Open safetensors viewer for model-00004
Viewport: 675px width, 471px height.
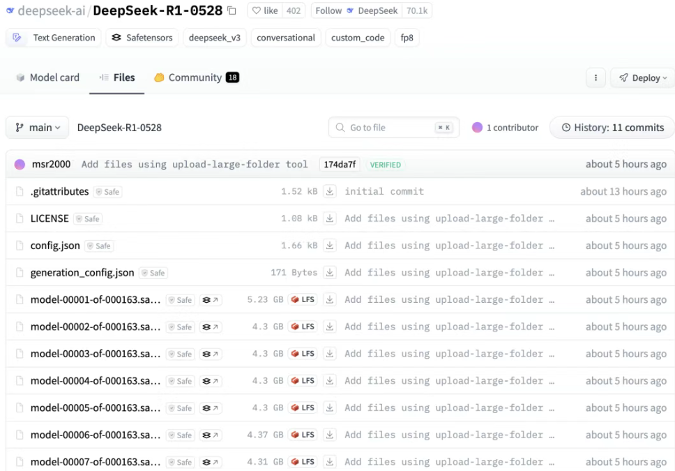click(211, 382)
